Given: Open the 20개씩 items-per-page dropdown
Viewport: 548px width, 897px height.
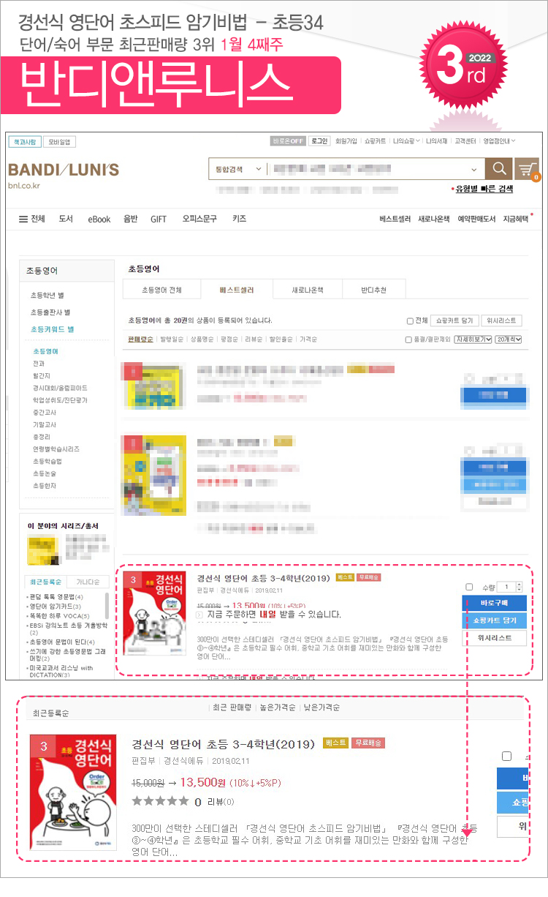Looking at the screenshot, I should (x=509, y=339).
